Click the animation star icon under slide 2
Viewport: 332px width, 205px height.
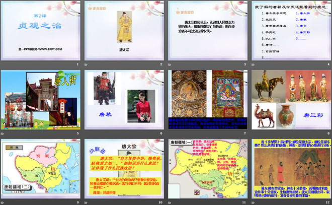[x=86, y=64]
